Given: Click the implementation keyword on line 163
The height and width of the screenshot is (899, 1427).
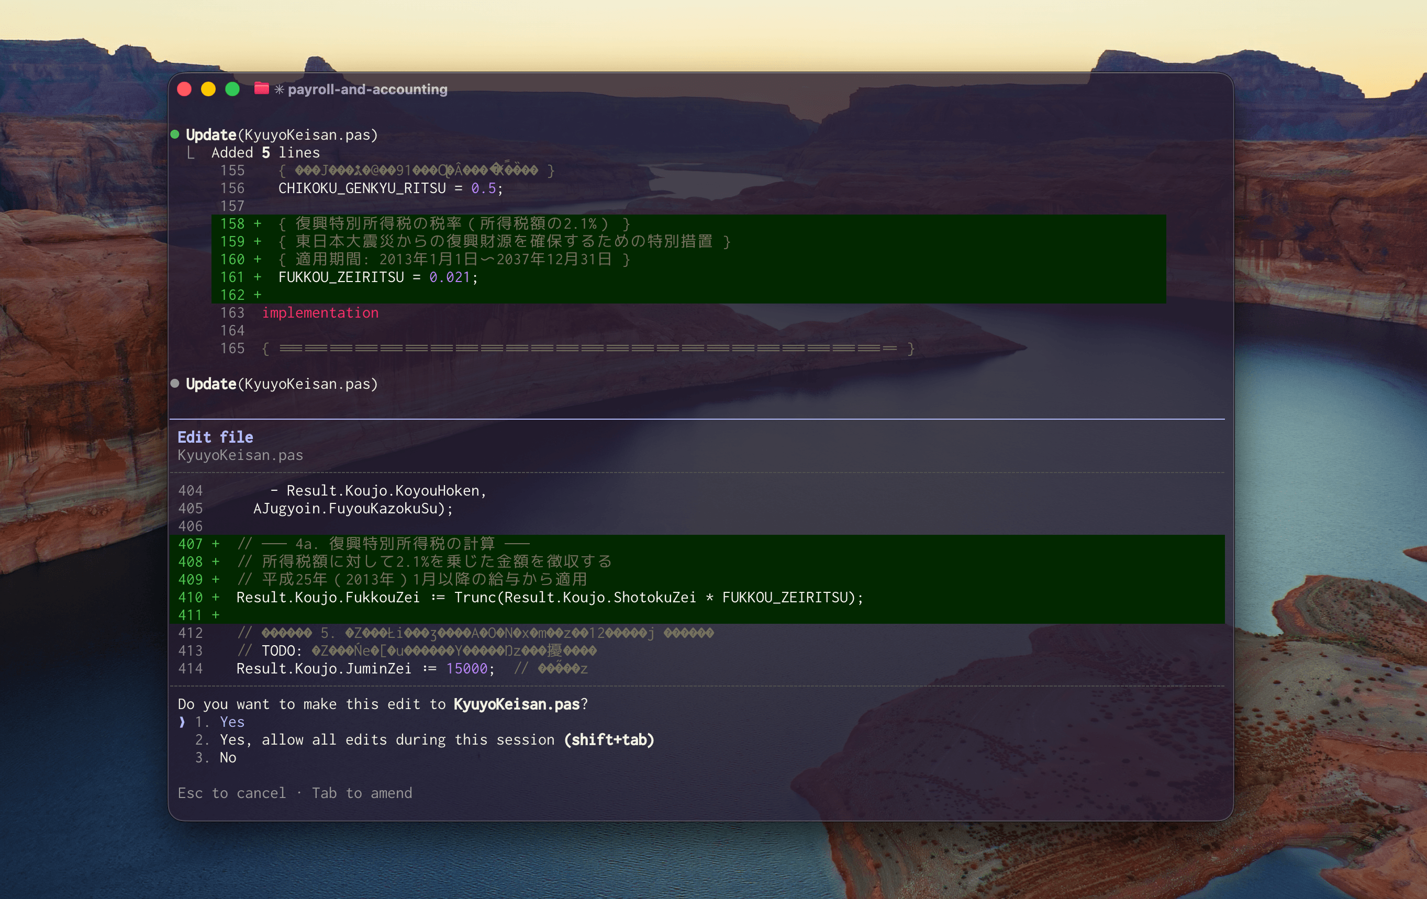Looking at the screenshot, I should (x=320, y=313).
